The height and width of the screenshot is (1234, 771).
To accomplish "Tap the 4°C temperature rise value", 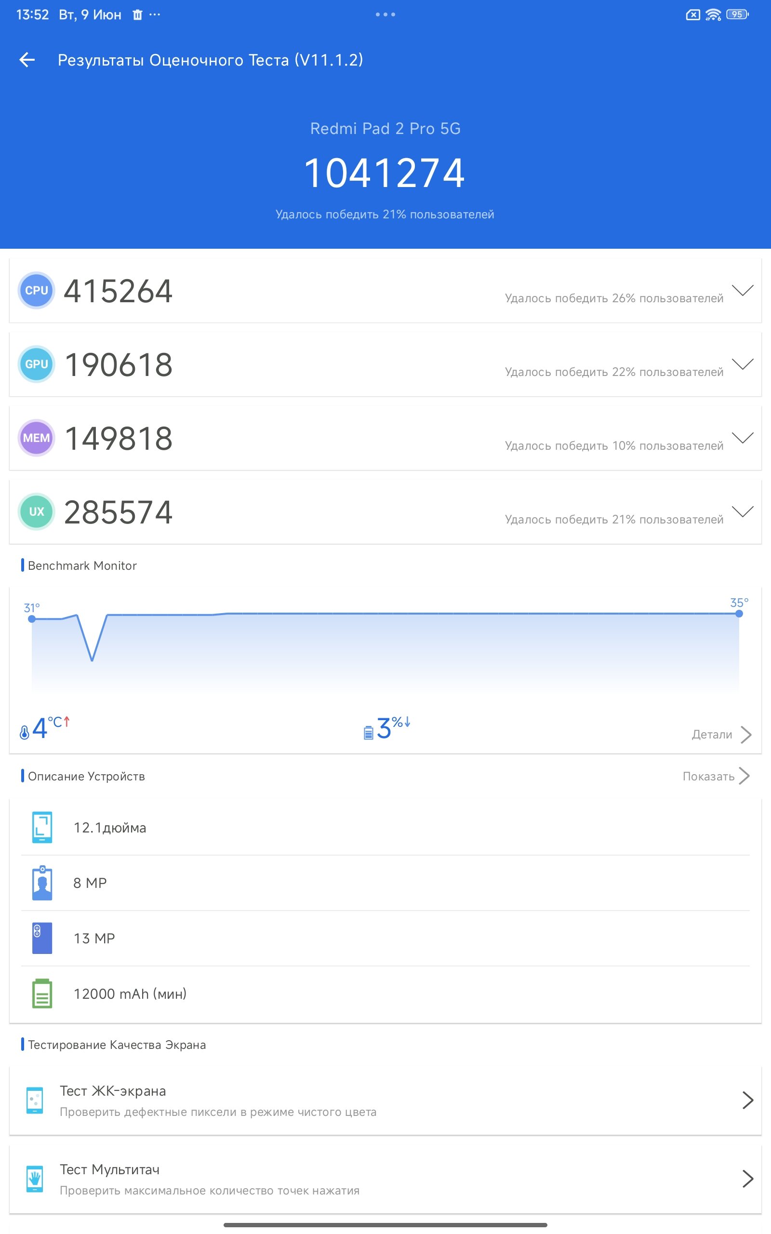I will [x=51, y=728].
